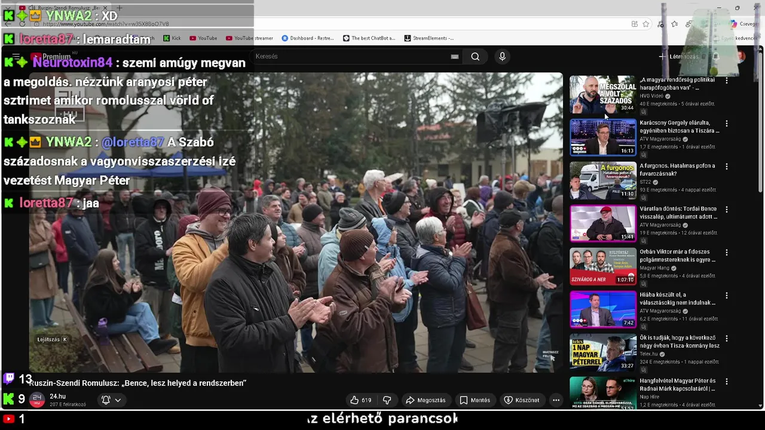
Task: Open the Nap Híre channel name
Action: (x=649, y=397)
